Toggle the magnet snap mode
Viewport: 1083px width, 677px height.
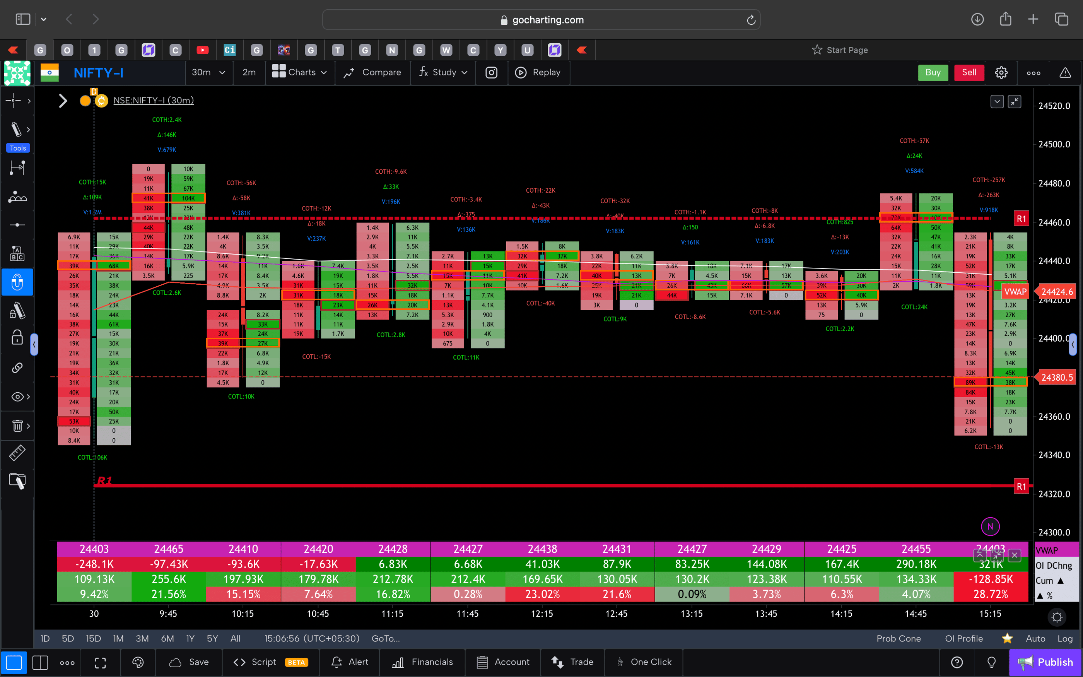[x=17, y=282]
